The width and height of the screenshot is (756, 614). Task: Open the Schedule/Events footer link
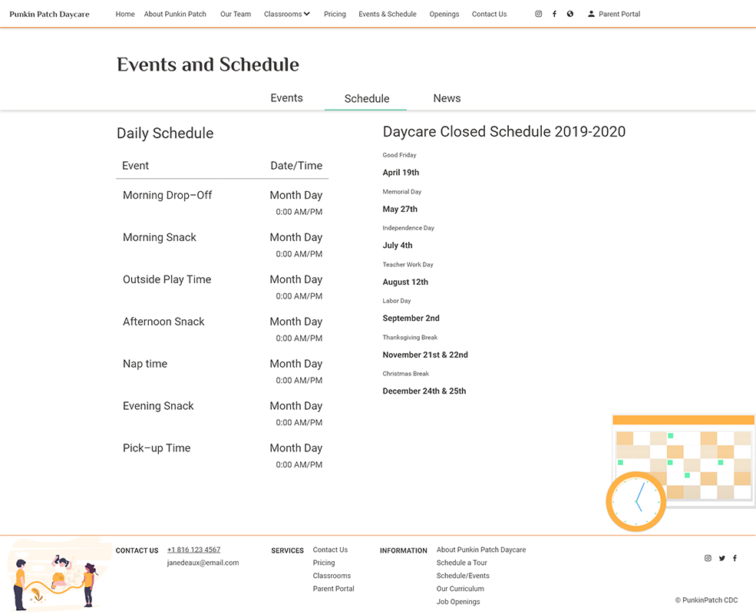tap(462, 576)
